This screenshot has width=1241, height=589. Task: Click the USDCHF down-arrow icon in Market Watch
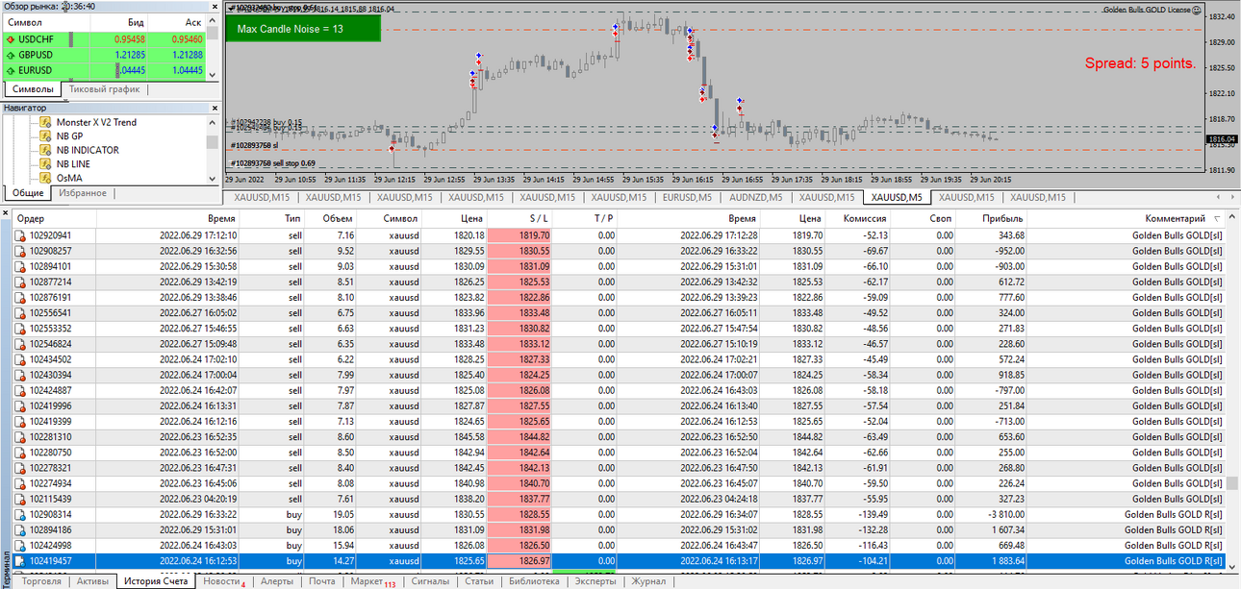(x=10, y=39)
